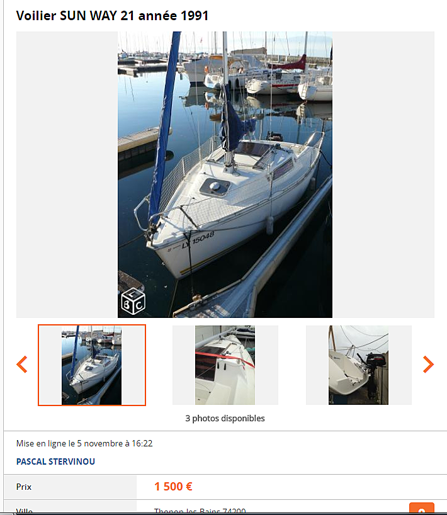Click the grey area left of the main photo
This screenshot has width=447, height=515.
(67, 174)
